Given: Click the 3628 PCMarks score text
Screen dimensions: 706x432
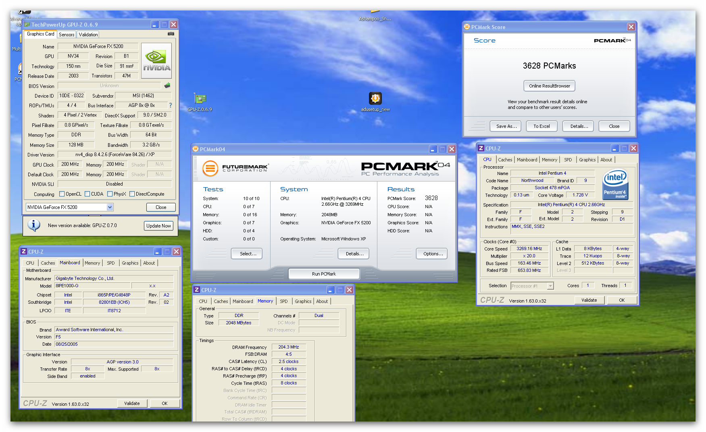Looking at the screenshot, I should (x=549, y=66).
